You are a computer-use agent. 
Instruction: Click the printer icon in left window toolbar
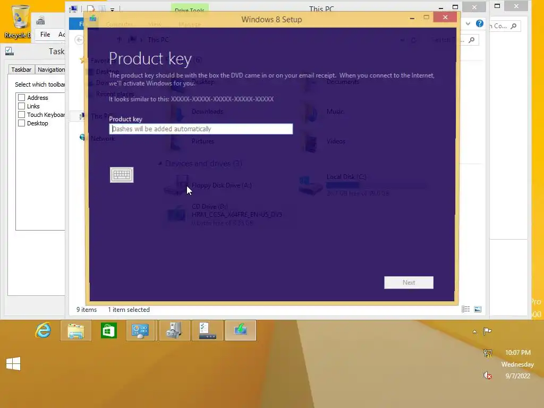tap(40, 21)
